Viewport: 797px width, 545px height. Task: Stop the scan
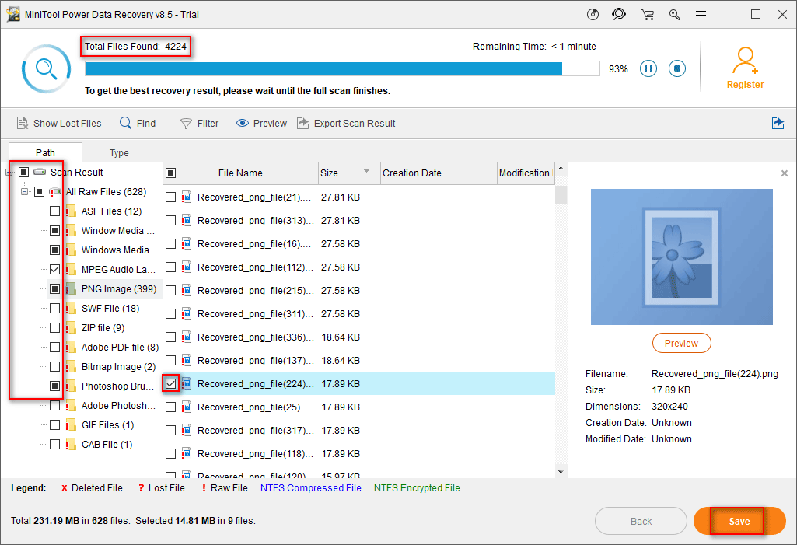coord(677,68)
